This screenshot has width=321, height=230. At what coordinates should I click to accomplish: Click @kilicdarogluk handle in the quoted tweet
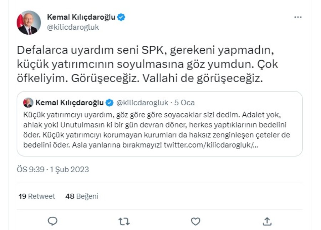pyautogui.click(x=142, y=103)
